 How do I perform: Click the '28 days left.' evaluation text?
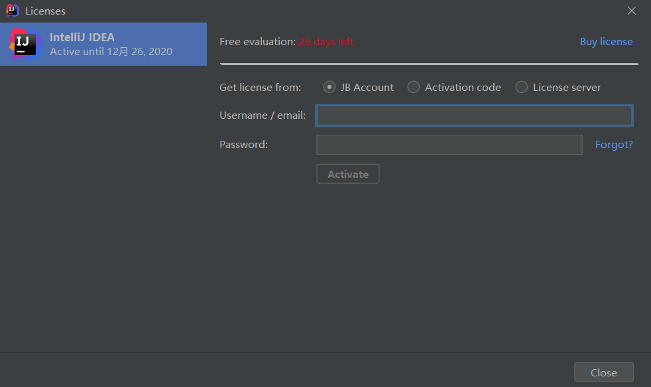pos(327,42)
